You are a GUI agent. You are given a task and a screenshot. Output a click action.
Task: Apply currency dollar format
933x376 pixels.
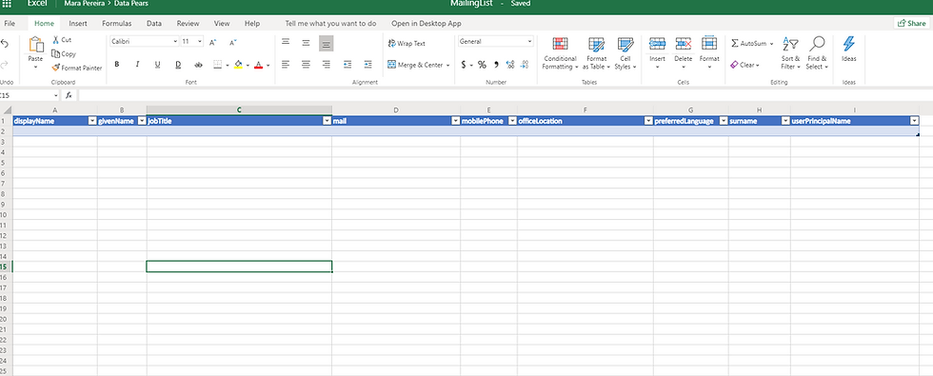coord(464,65)
